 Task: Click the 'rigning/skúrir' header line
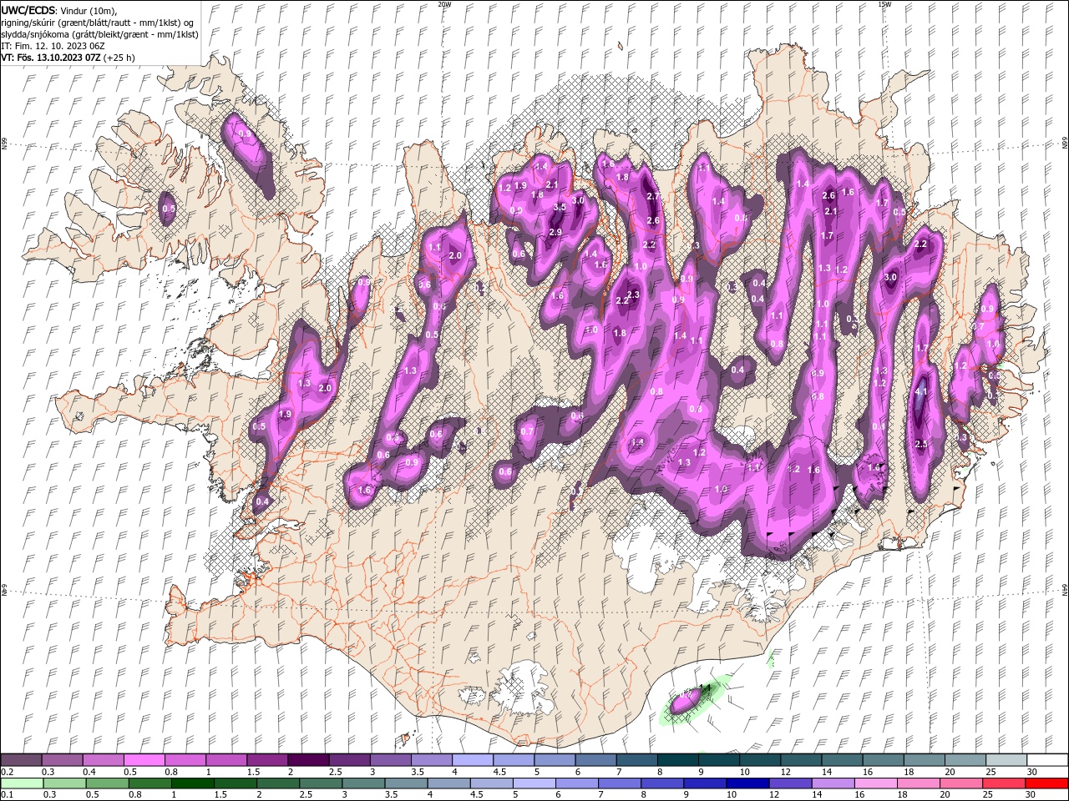coord(99,23)
